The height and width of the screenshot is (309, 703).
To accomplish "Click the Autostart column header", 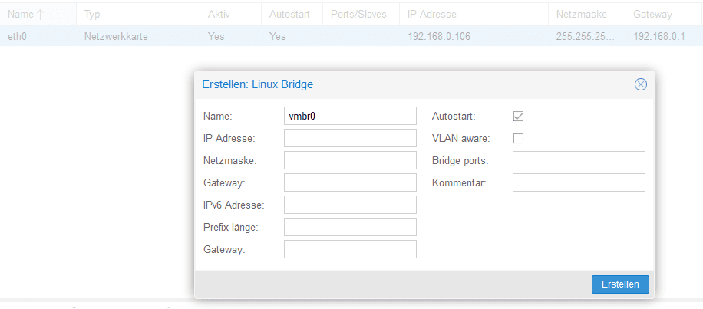I will click(x=289, y=15).
